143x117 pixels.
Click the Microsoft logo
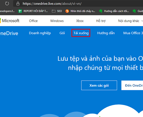pyautogui.click(x=10, y=21)
